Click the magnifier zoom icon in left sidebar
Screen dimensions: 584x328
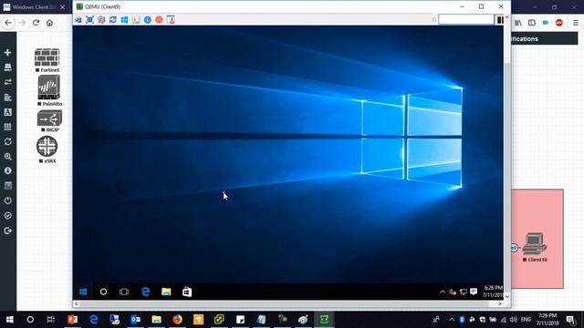point(8,157)
